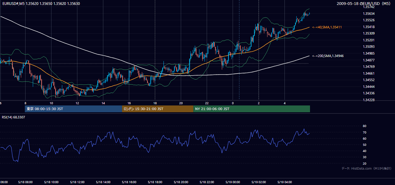Click the RSI 20 level label
The height and width of the screenshot is (185, 395).
coord(364,163)
